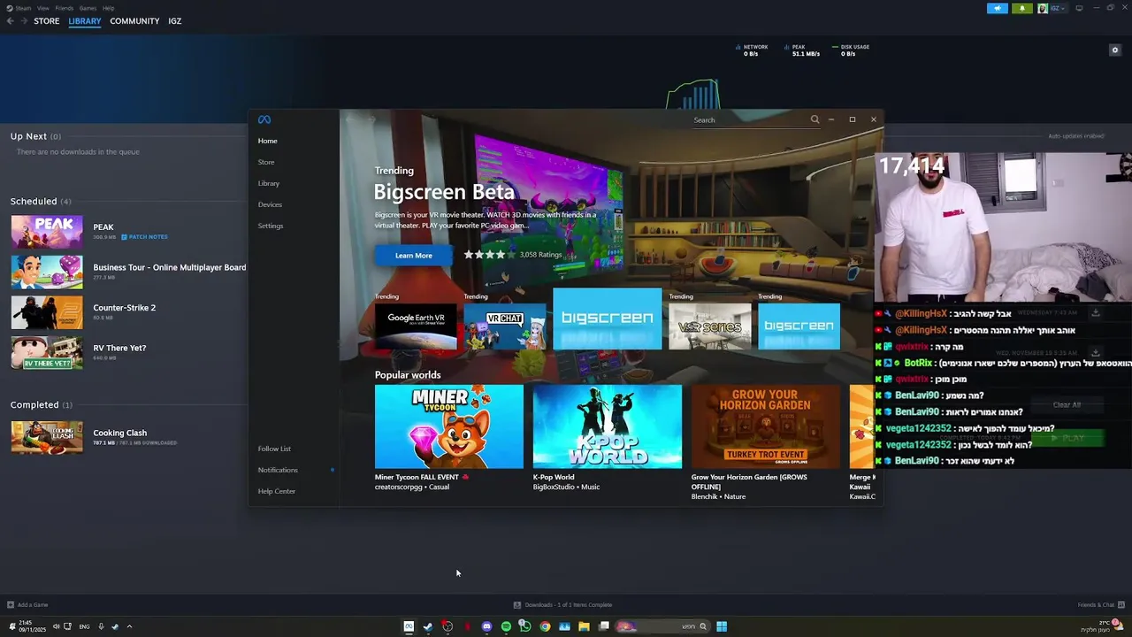Click Downloads status at Steam bottom bar
Image resolution: width=1132 pixels, height=637 pixels.
(563, 605)
